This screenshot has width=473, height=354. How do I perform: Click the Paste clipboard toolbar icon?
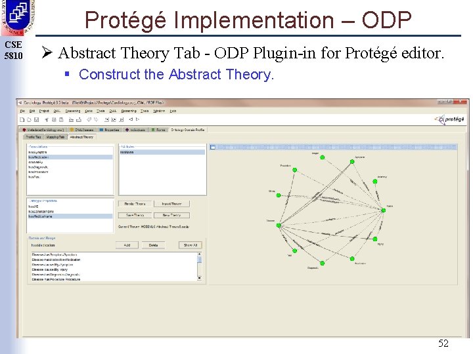61,120
